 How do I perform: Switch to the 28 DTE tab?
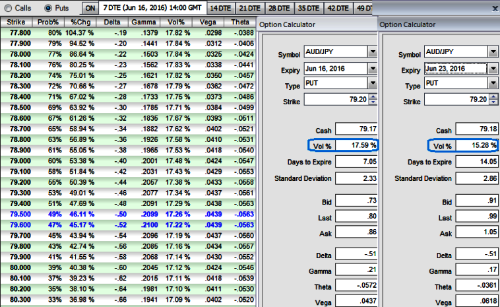pyautogui.click(x=277, y=8)
